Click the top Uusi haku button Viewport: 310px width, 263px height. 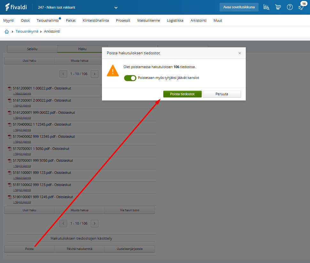click(x=29, y=61)
